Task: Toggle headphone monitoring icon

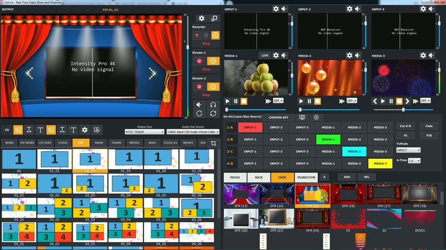Action: pos(213,105)
